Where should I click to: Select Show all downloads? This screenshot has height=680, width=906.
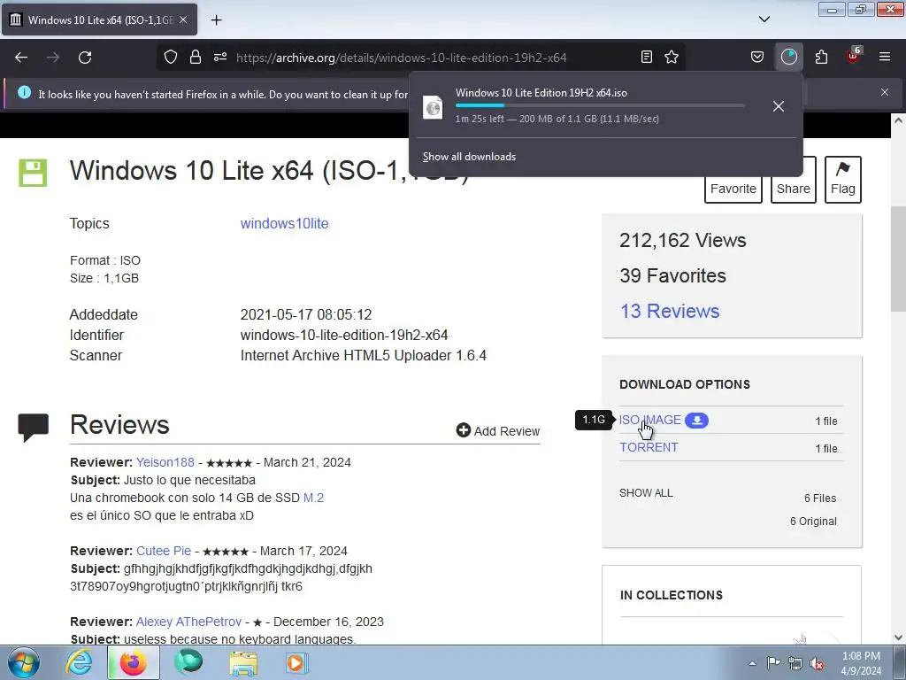(x=469, y=157)
